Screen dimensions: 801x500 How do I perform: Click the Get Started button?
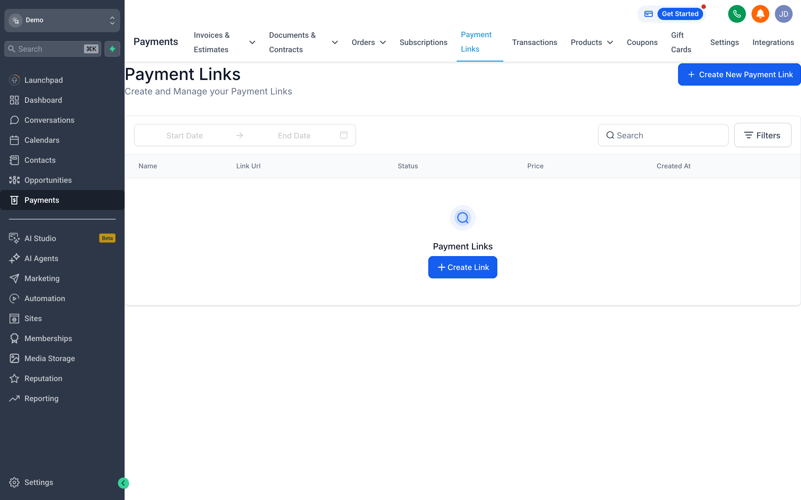[680, 14]
